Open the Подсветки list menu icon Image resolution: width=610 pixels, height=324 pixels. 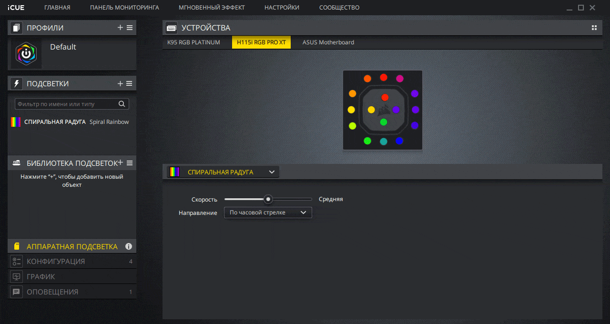(x=130, y=83)
